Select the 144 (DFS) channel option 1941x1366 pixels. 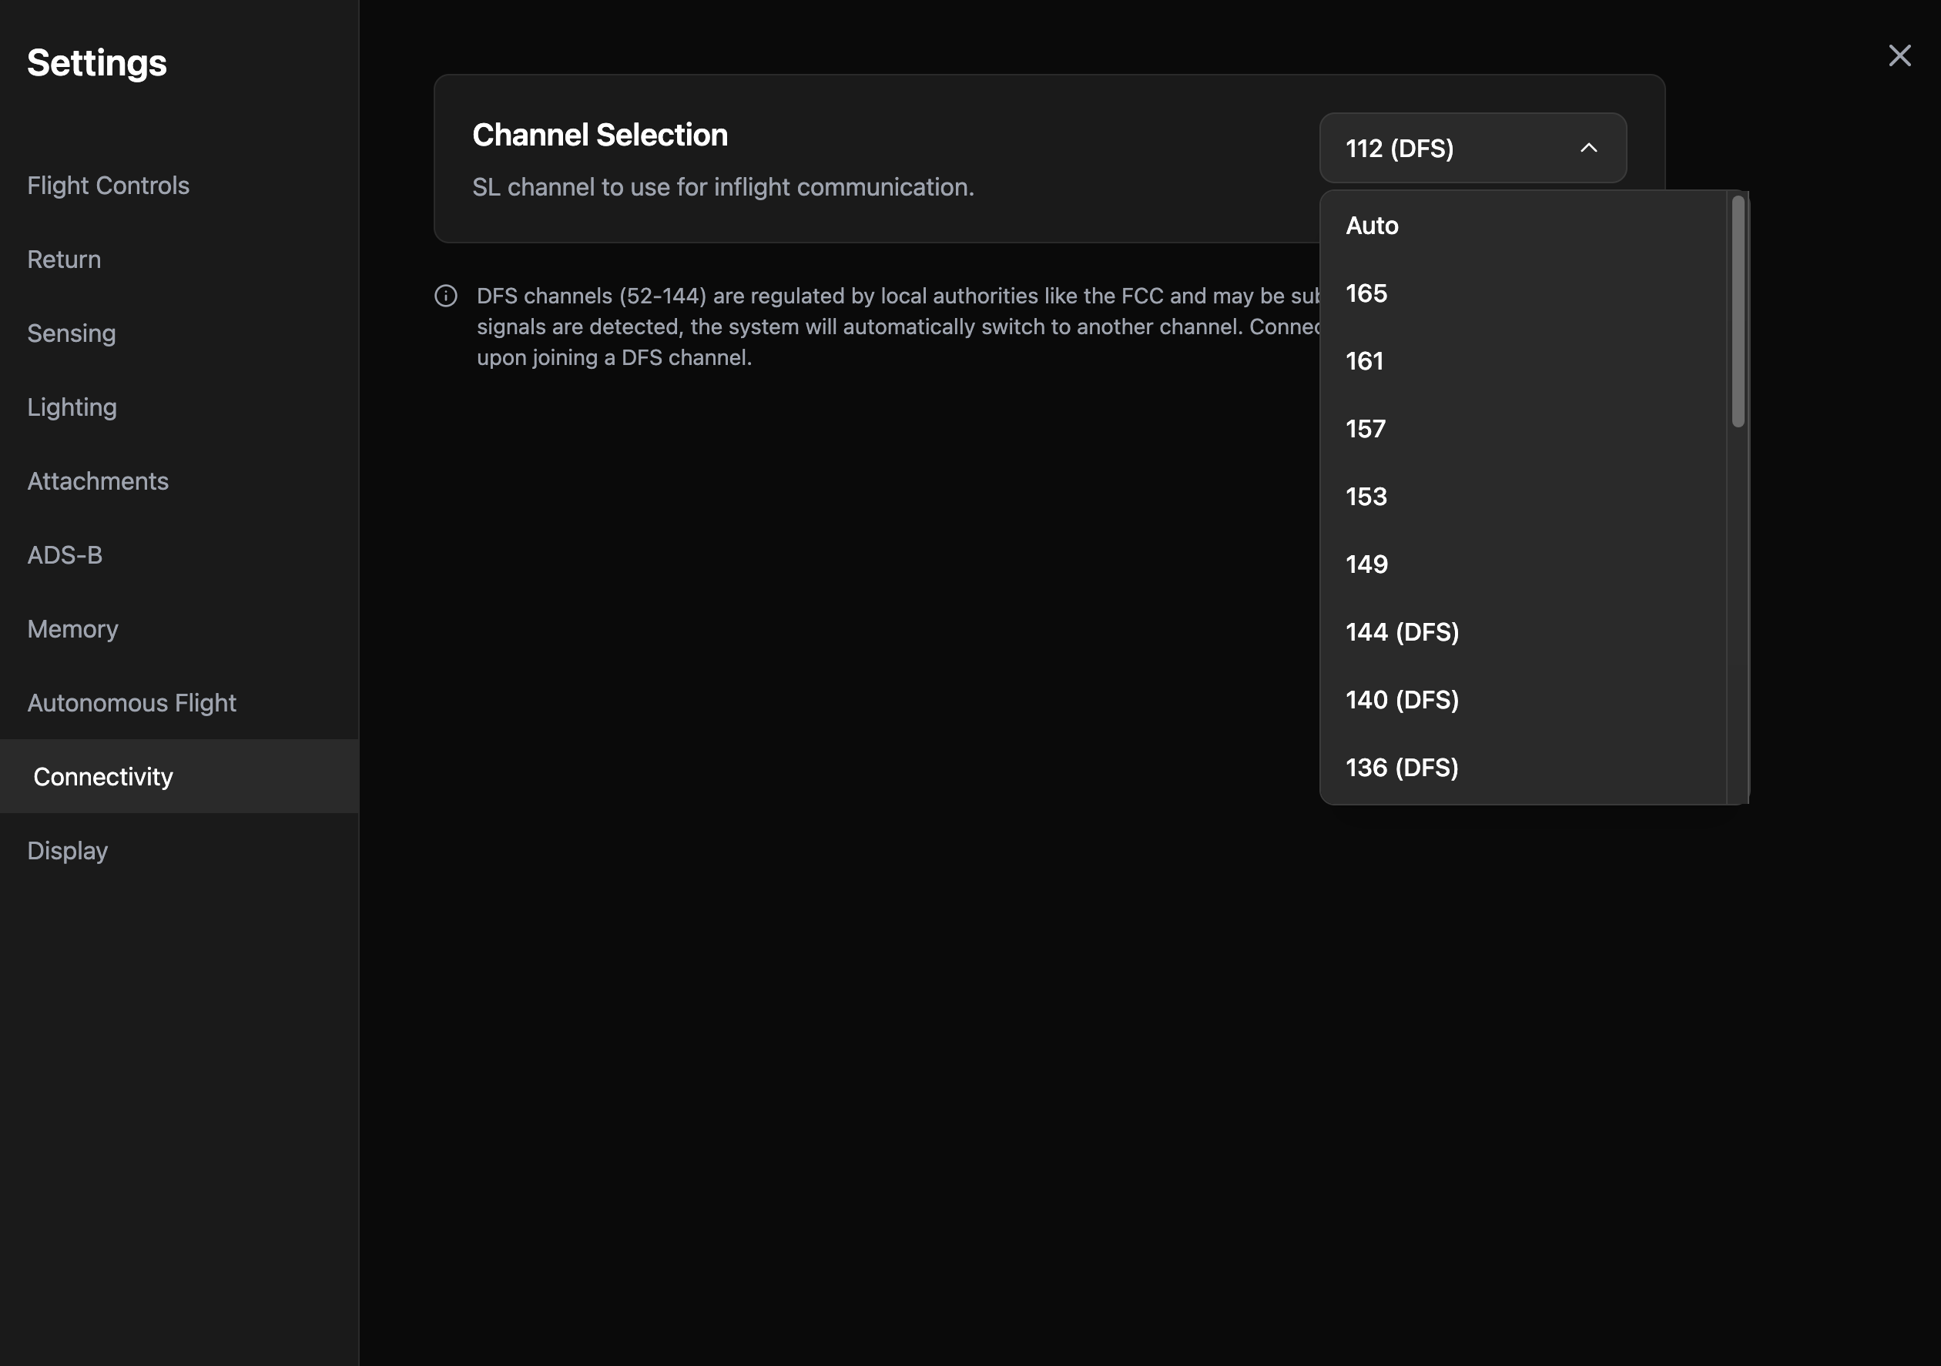click(1523, 631)
